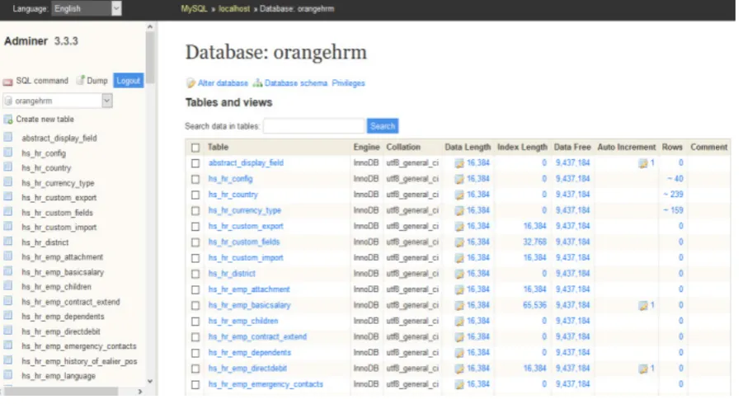743x404 pixels.
Task: Click the Create new table icon
Action: (x=8, y=120)
